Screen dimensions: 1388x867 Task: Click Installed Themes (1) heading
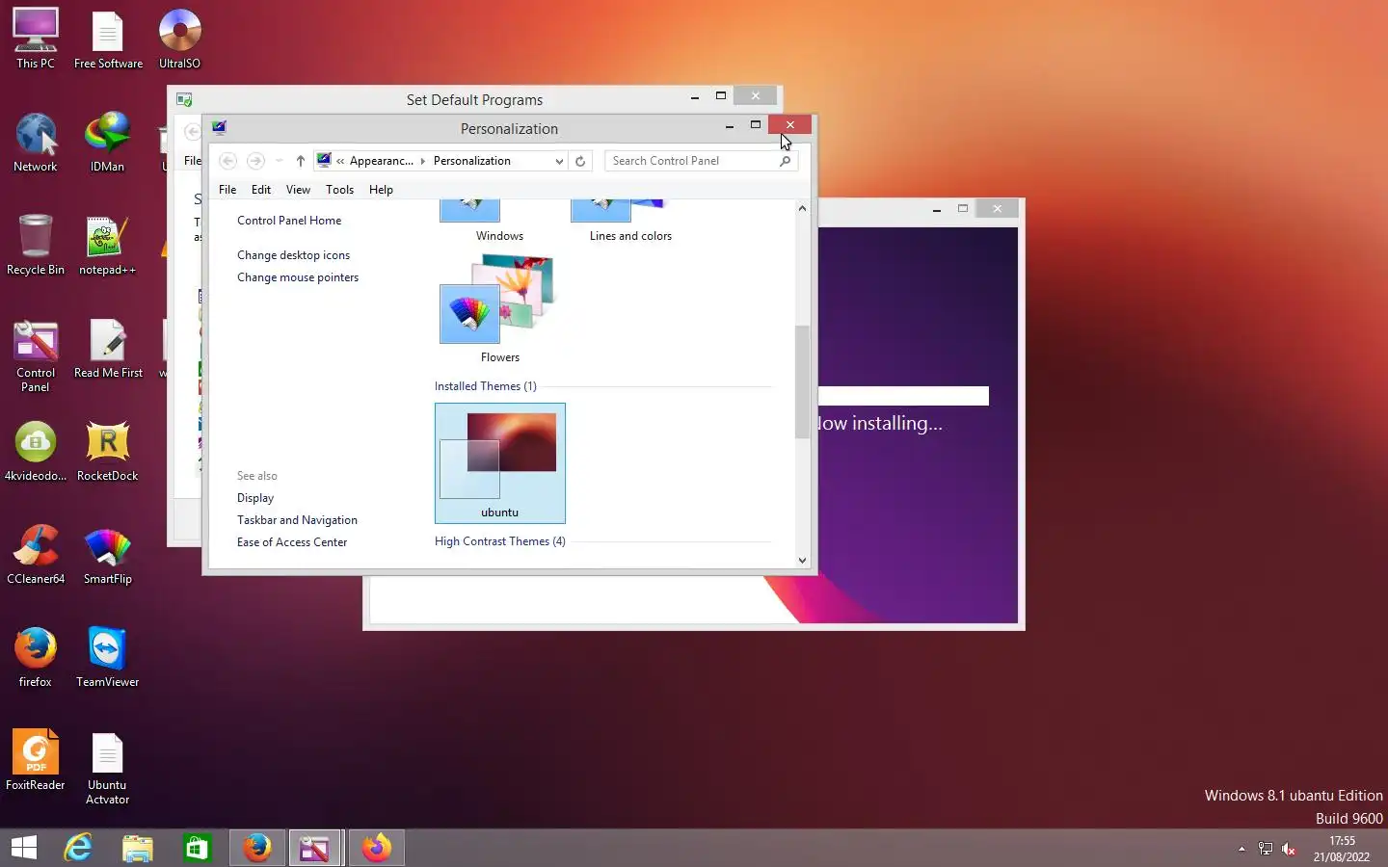[485, 386]
